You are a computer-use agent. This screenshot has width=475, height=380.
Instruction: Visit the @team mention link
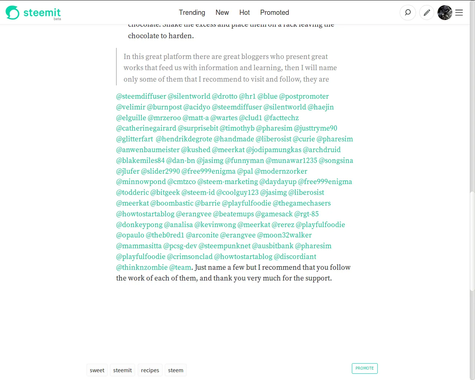tap(180, 268)
